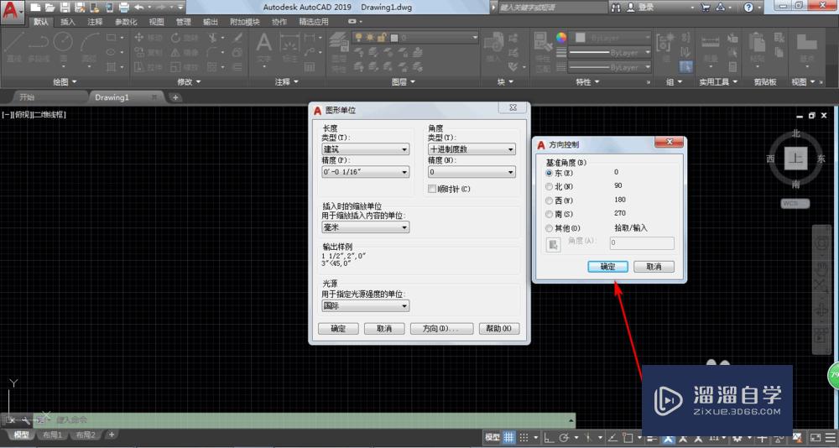Open the angle precision dropdown showing 0
839x448 pixels.
click(472, 172)
